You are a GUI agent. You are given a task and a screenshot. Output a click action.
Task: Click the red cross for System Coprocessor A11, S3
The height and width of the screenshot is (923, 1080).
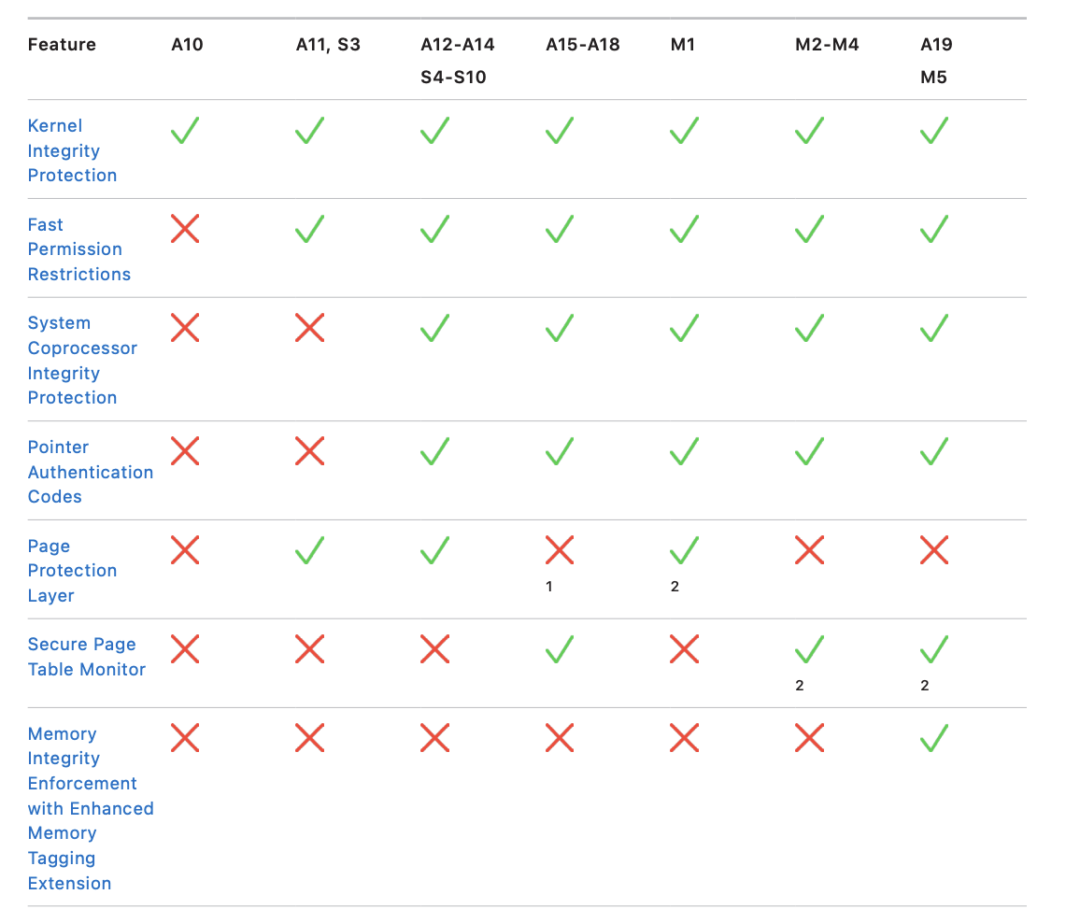point(309,328)
